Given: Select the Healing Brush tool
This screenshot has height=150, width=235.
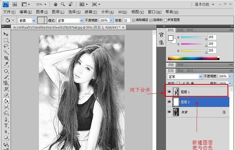Looking at the screenshot, I should (x=6, y=71).
